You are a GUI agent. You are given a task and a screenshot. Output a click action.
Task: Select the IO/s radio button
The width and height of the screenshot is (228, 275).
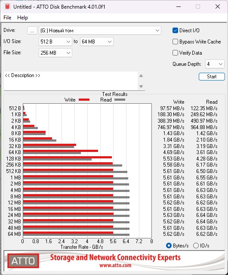(x=196, y=246)
